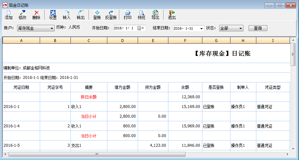Screen dimensions: 299x160
Task: Click the 查询 (Query) button
Action: click(258, 28)
